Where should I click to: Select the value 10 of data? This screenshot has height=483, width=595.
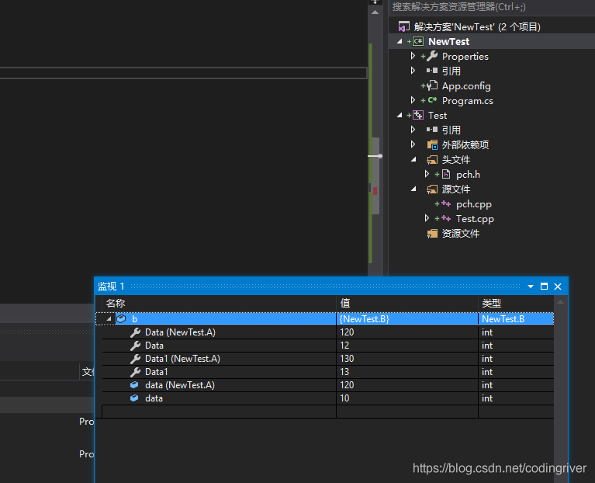[407, 398]
